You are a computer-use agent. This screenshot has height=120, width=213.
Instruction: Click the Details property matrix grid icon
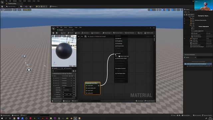73,71
